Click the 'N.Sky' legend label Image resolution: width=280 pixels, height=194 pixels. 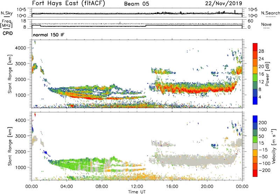click(7, 13)
